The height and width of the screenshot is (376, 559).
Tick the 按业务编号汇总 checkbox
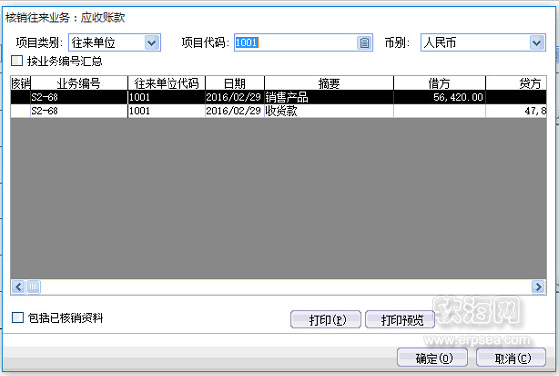(17, 61)
